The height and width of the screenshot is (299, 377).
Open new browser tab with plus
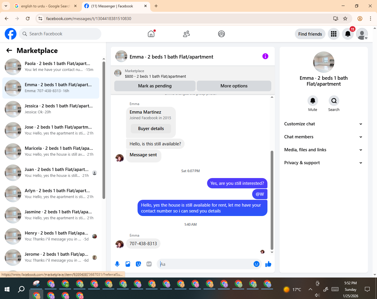(x=156, y=6)
